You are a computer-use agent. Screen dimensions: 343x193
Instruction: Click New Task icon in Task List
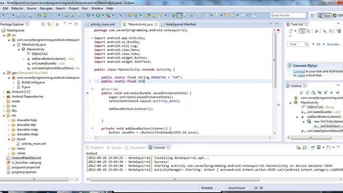click(291, 31)
